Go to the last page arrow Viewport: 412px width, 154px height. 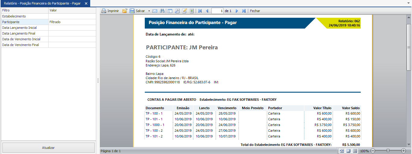tap(244, 11)
